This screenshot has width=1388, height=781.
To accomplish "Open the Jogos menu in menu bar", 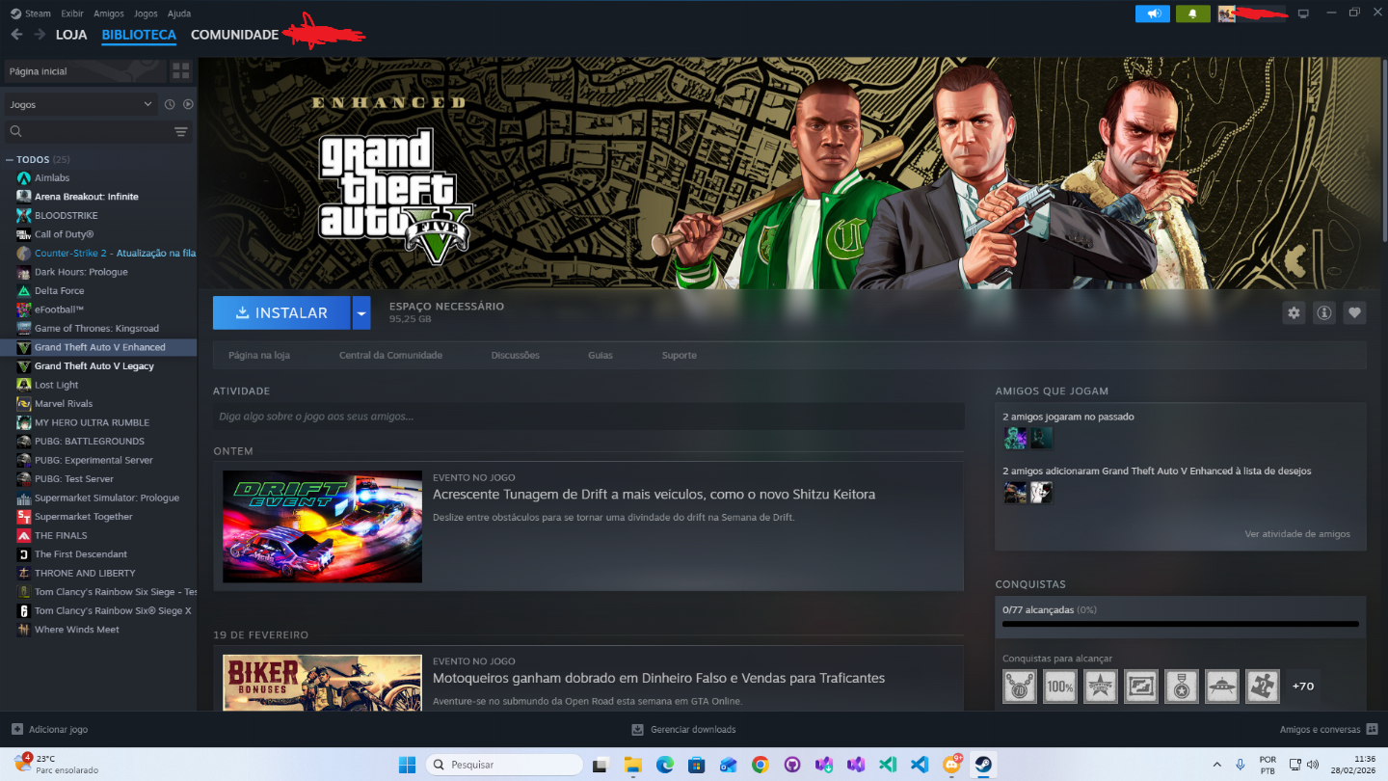I will pyautogui.click(x=146, y=13).
